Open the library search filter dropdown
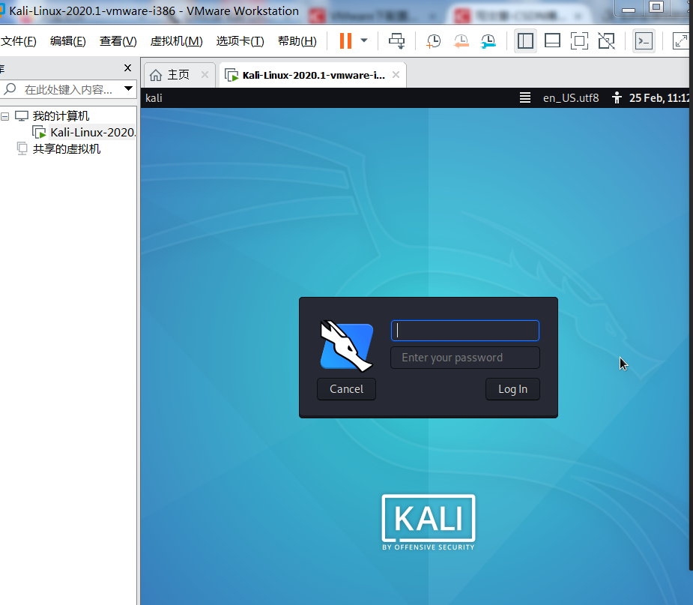 [128, 88]
